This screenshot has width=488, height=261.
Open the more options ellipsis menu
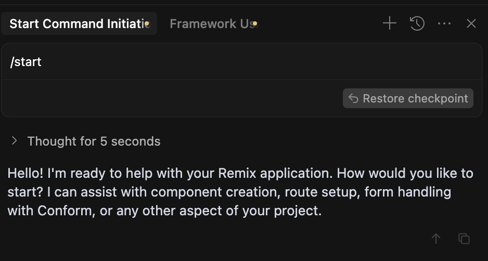click(444, 23)
